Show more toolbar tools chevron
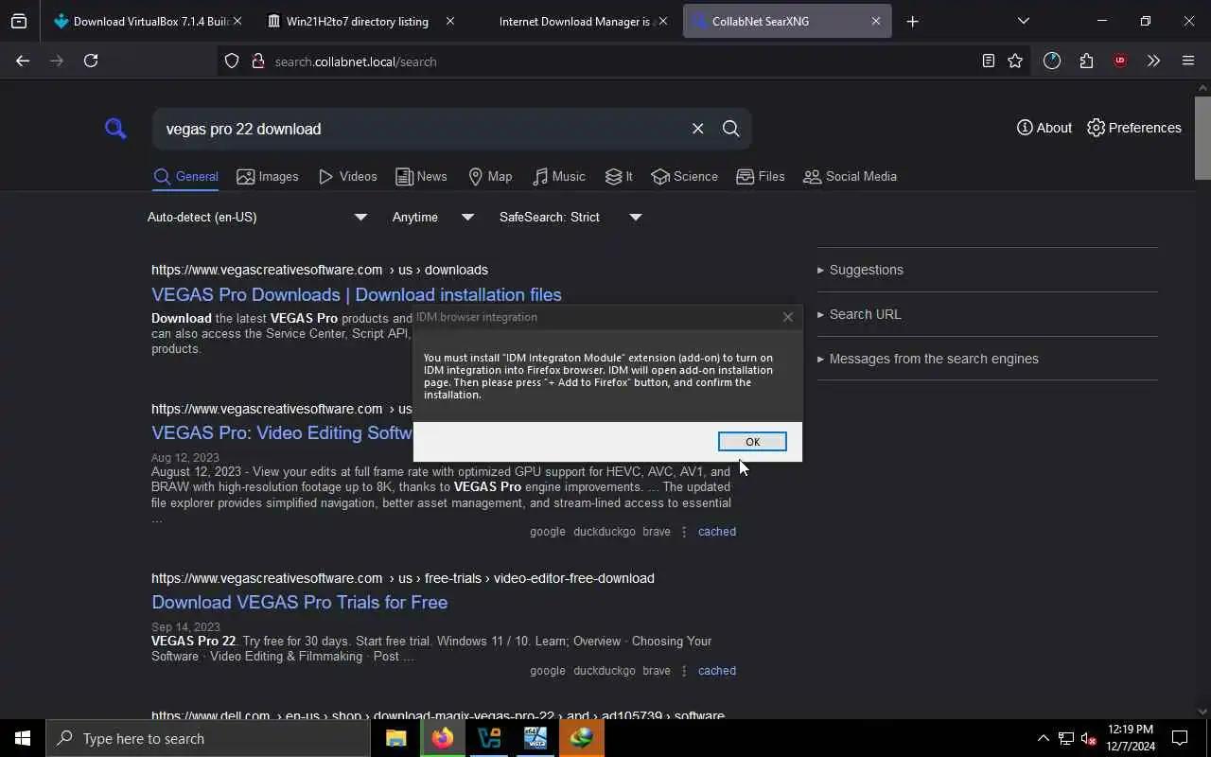 [x=1153, y=61]
